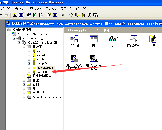This screenshot has height=130, width=162.
Task: Expand the Meta Data Services folder
Action: 24,97
